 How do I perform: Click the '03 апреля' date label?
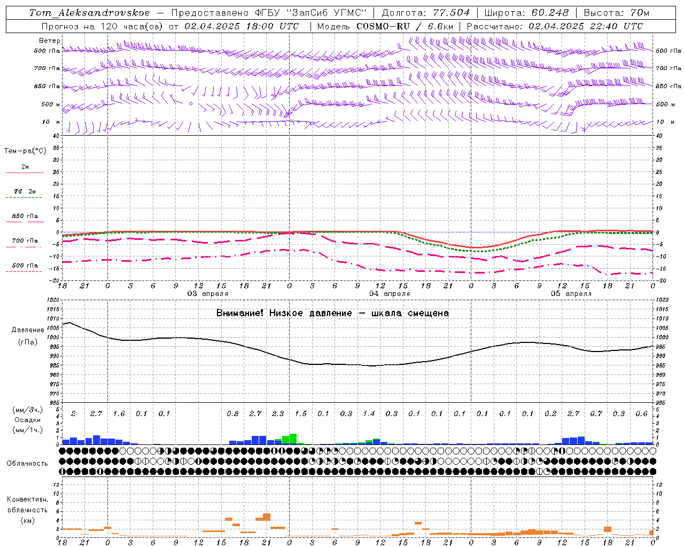[x=207, y=294]
